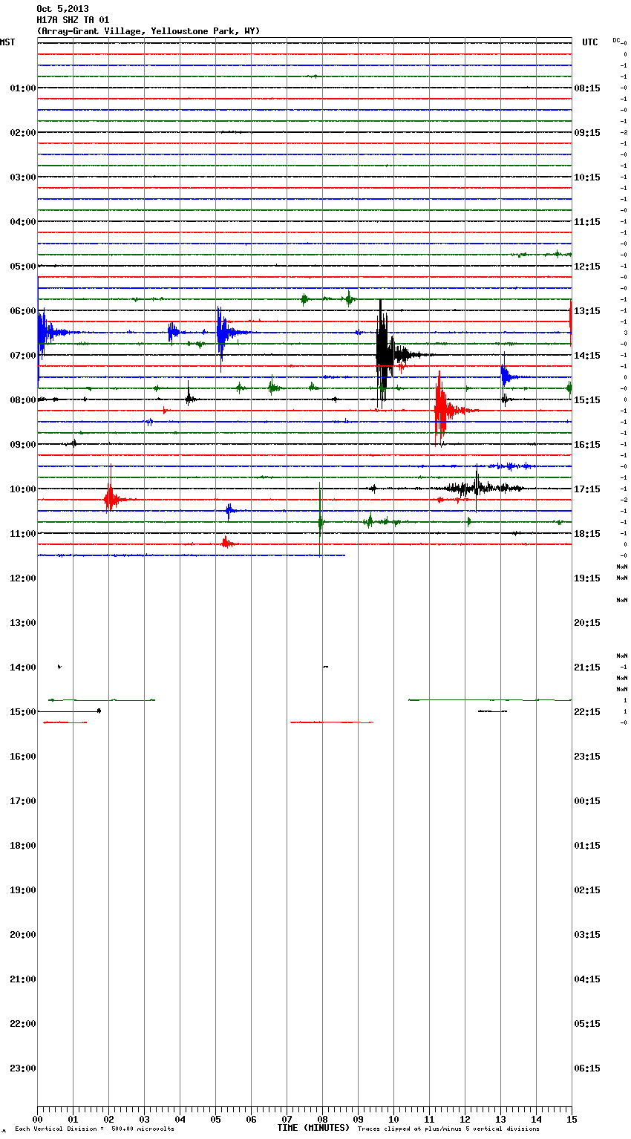Click the UTC label "13:15"

coord(587,311)
